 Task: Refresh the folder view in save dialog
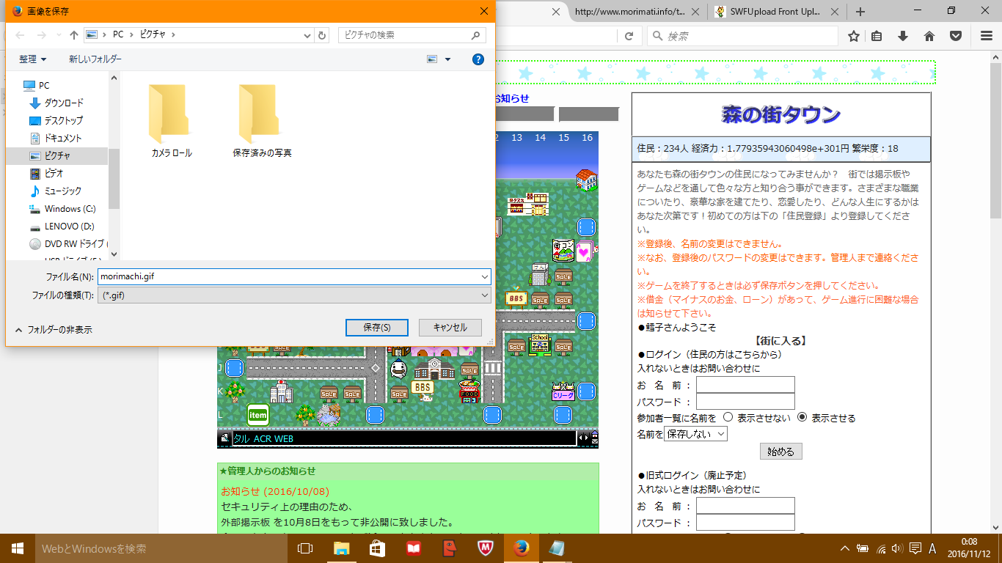coord(322,35)
